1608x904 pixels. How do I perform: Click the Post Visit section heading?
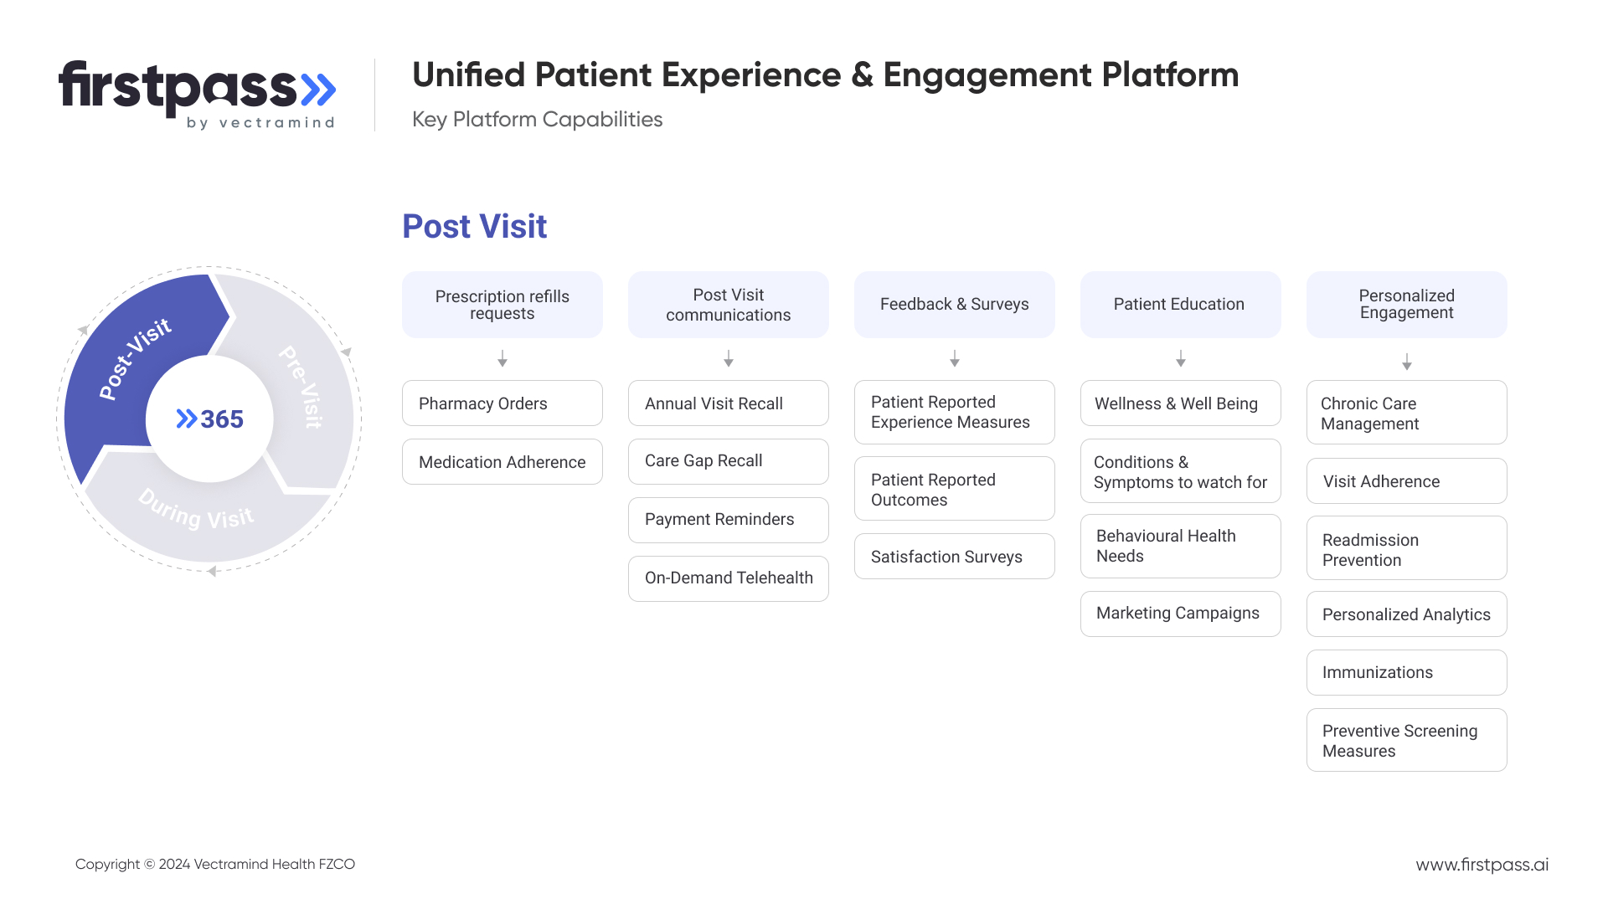(x=475, y=227)
